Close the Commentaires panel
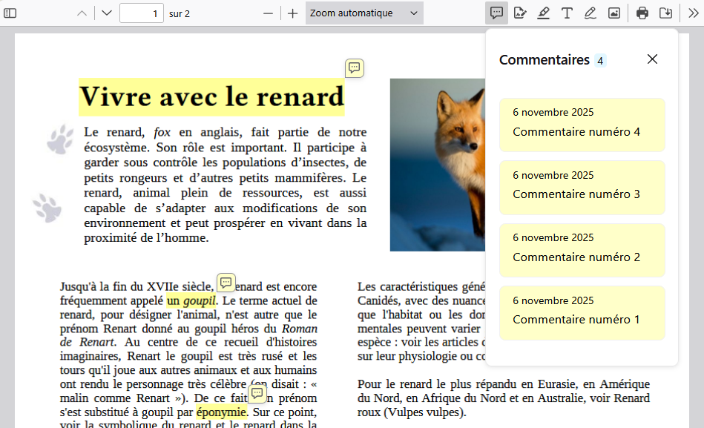The height and width of the screenshot is (428, 704). tap(652, 59)
